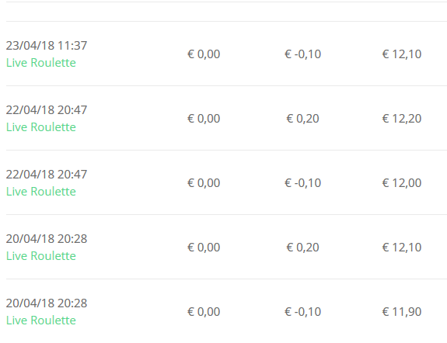Click the € -0,10 amount in € 11,90 row
The height and width of the screenshot is (343, 447).
point(302,312)
